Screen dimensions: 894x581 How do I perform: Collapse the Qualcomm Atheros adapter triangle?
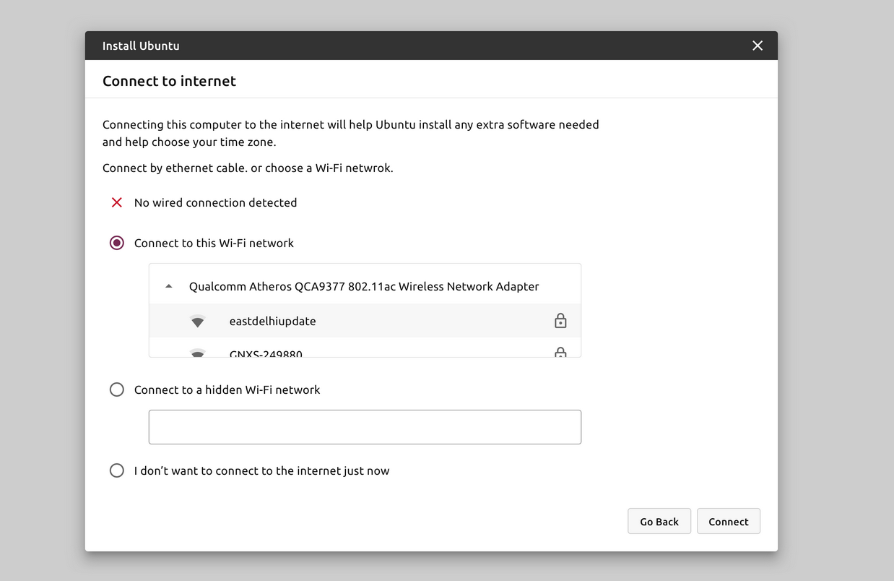[x=169, y=286]
